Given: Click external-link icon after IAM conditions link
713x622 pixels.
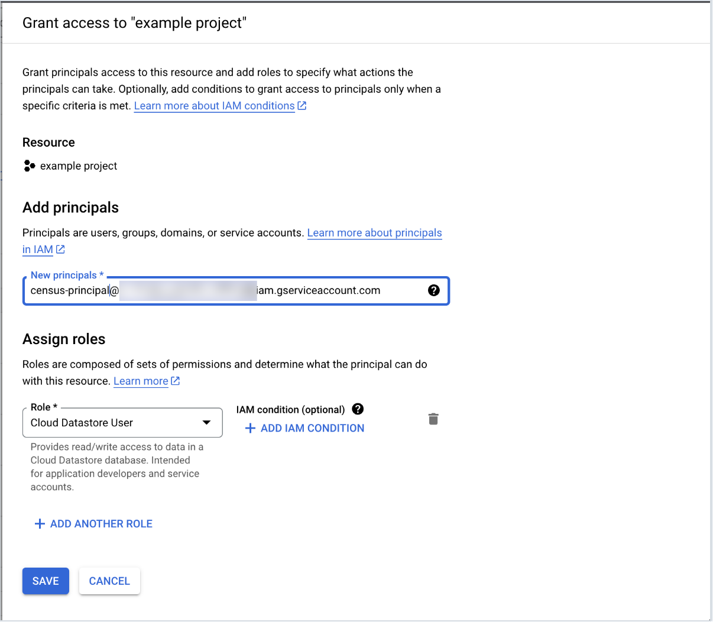Looking at the screenshot, I should coord(302,106).
